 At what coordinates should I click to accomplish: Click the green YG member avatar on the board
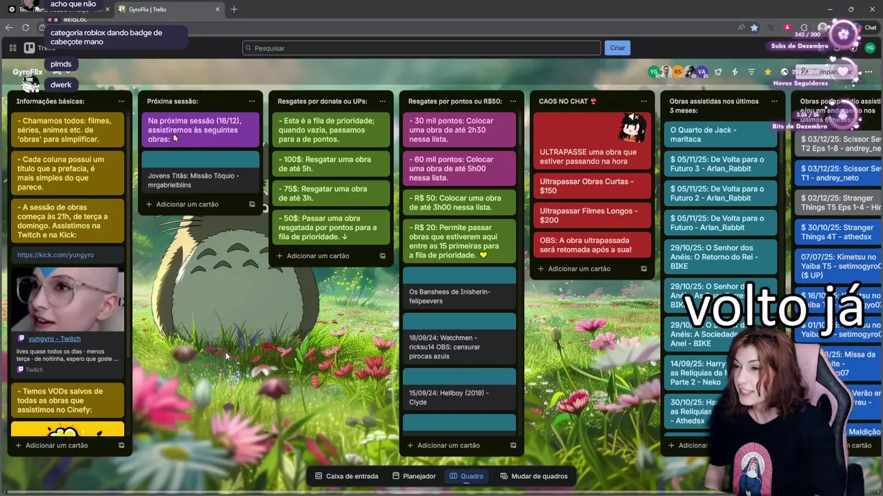coord(654,72)
